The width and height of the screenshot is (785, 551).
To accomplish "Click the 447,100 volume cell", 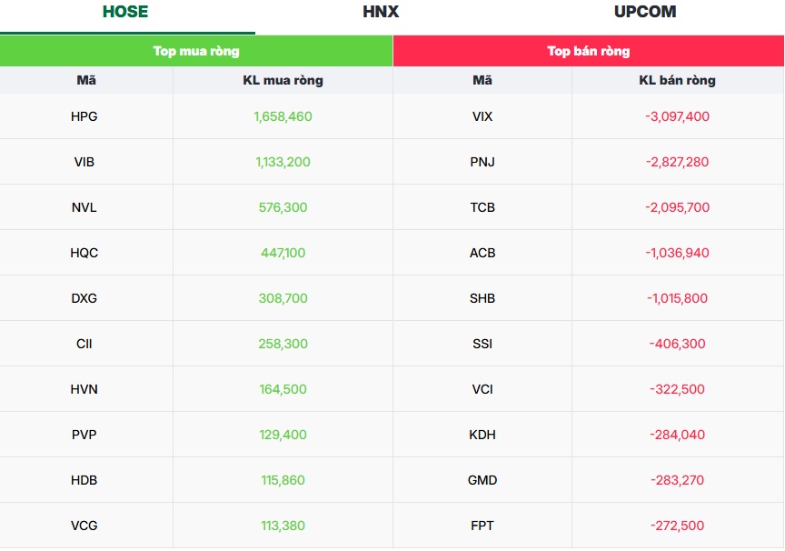I will [283, 253].
